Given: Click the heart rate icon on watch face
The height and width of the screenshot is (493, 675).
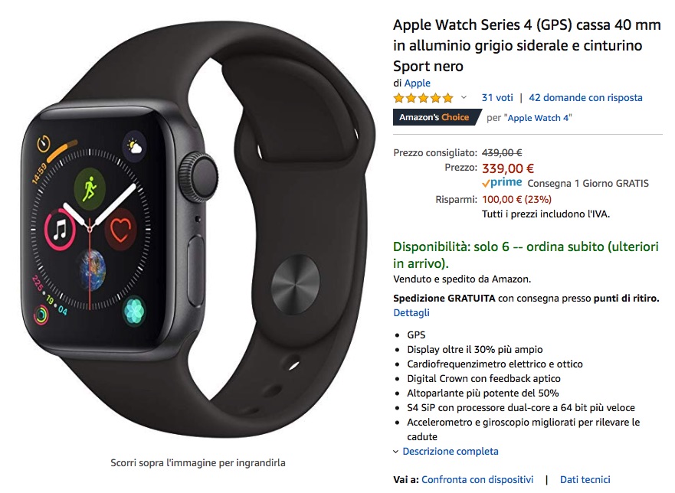Looking at the screenshot, I should point(120,230).
